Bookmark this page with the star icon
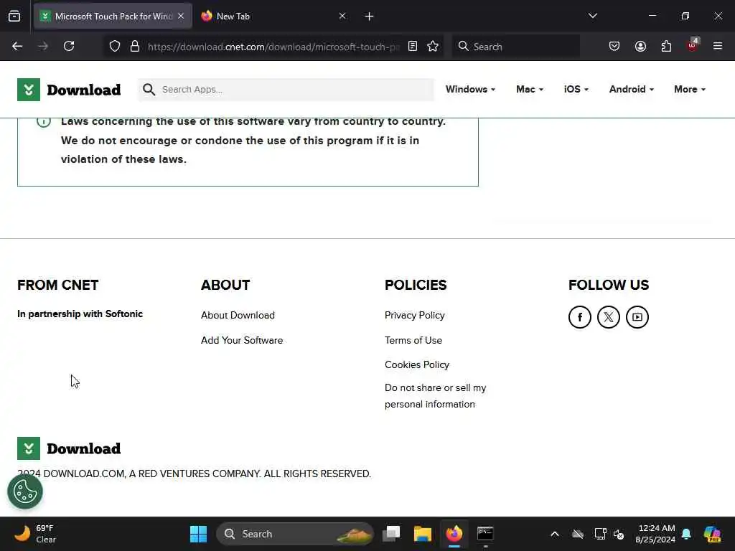The height and width of the screenshot is (551, 735). (433, 47)
